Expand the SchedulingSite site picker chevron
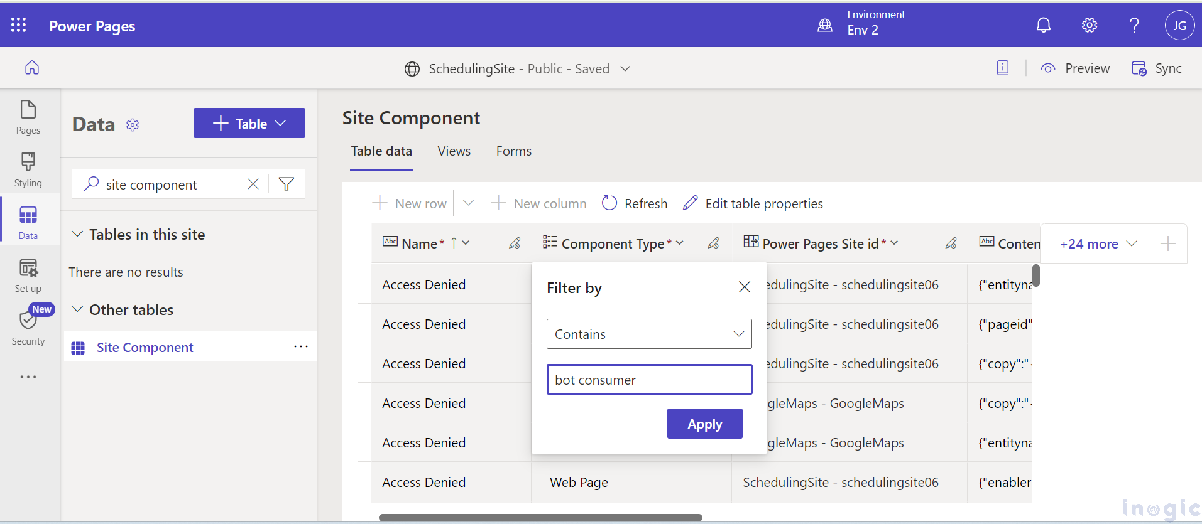 click(x=625, y=68)
